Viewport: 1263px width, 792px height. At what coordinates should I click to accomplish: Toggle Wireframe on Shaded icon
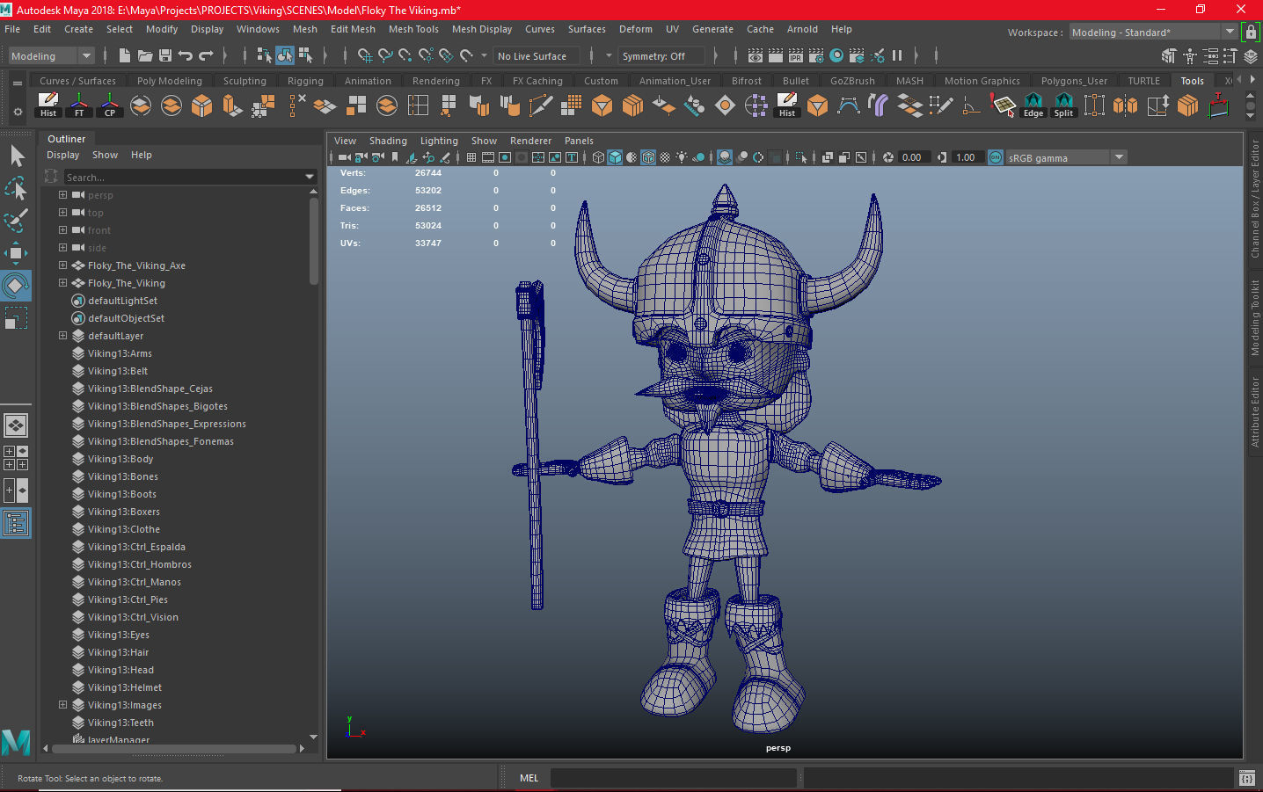coord(648,157)
